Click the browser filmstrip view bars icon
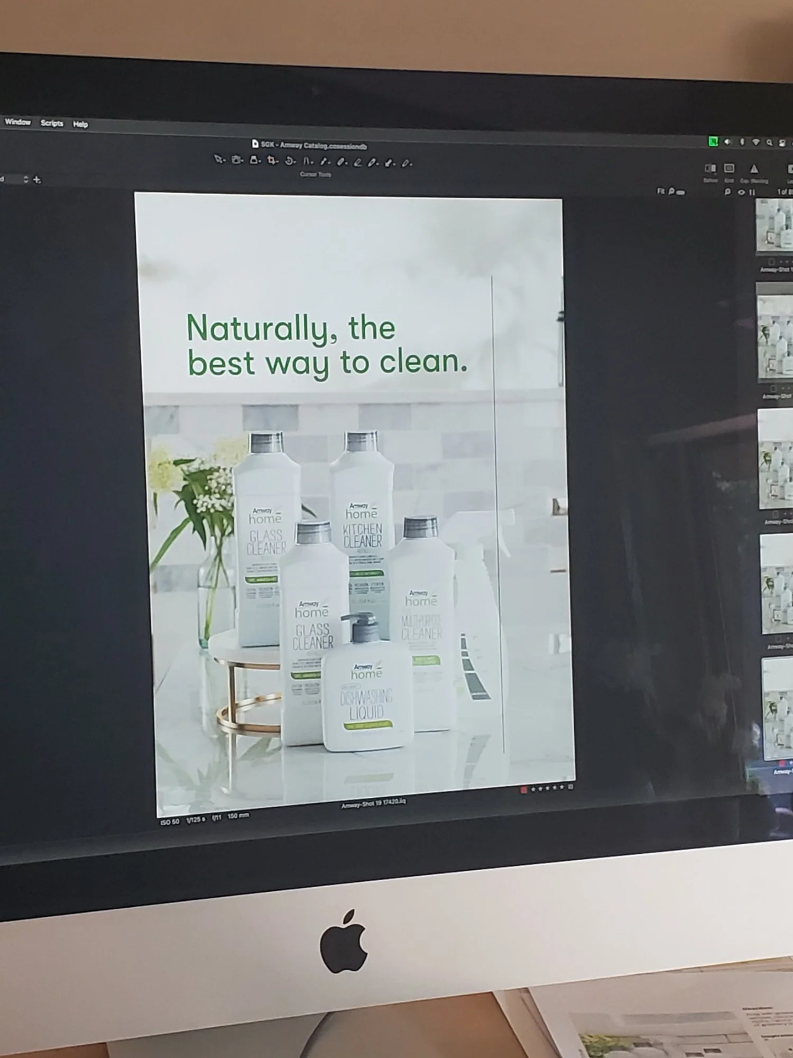This screenshot has height=1058, width=793. point(752,192)
